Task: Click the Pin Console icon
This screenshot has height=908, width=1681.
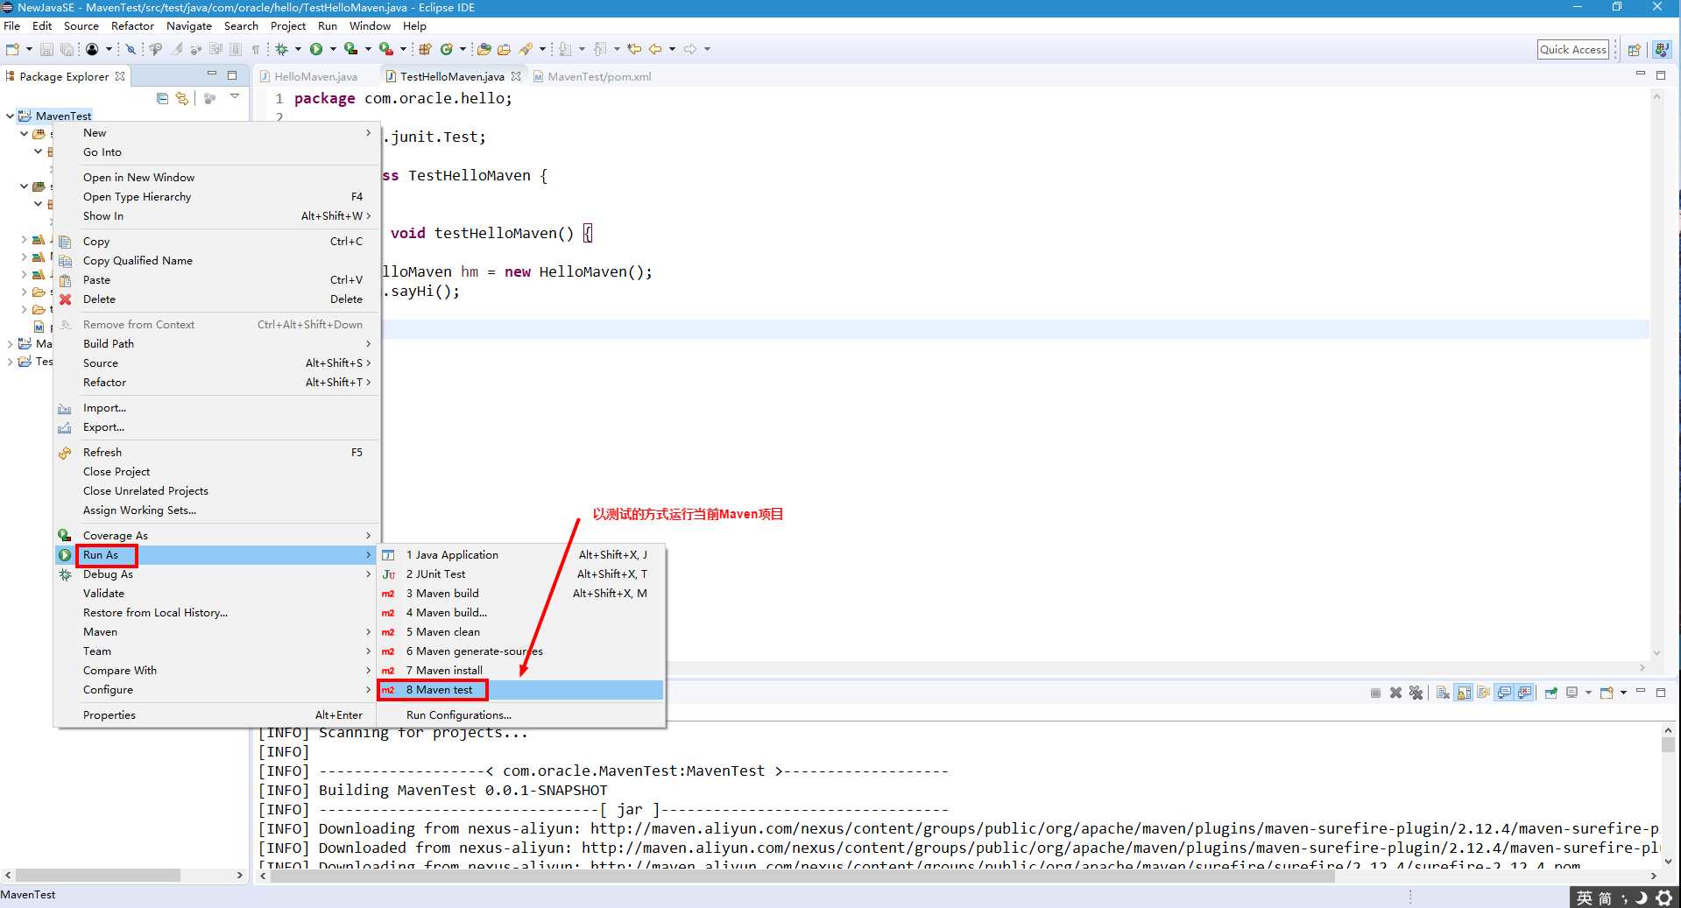Action: (1551, 693)
